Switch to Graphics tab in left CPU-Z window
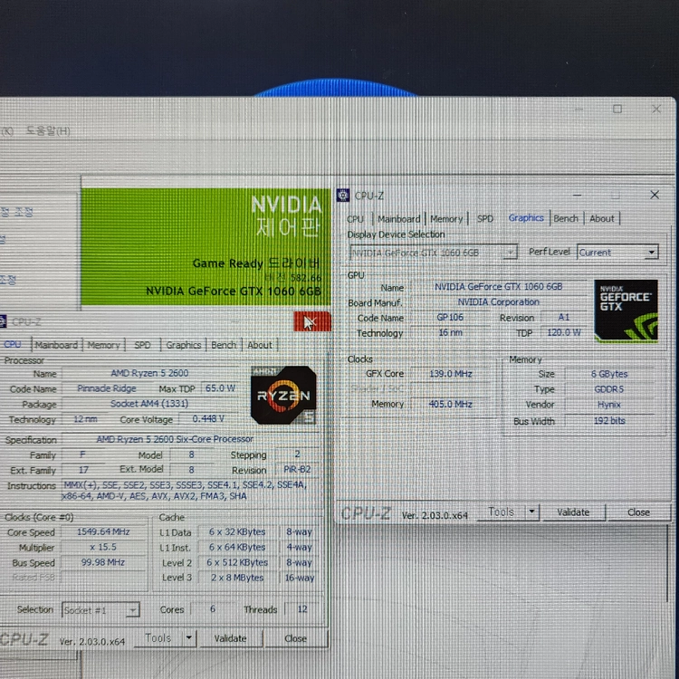The height and width of the screenshot is (679, 679). point(184,345)
